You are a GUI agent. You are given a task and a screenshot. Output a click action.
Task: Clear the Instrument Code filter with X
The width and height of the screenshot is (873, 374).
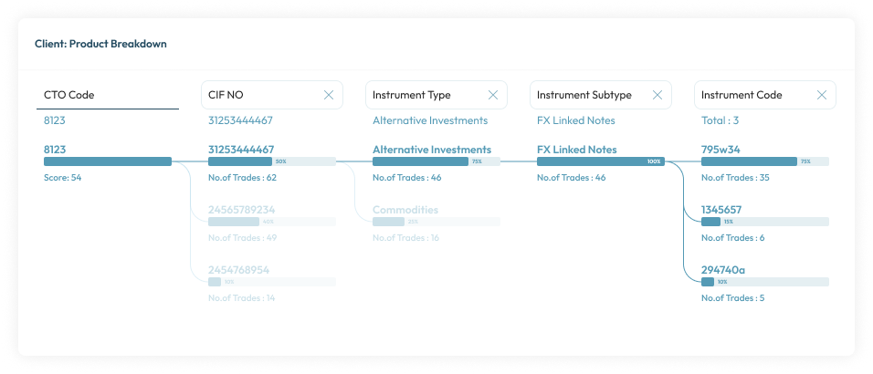822,95
